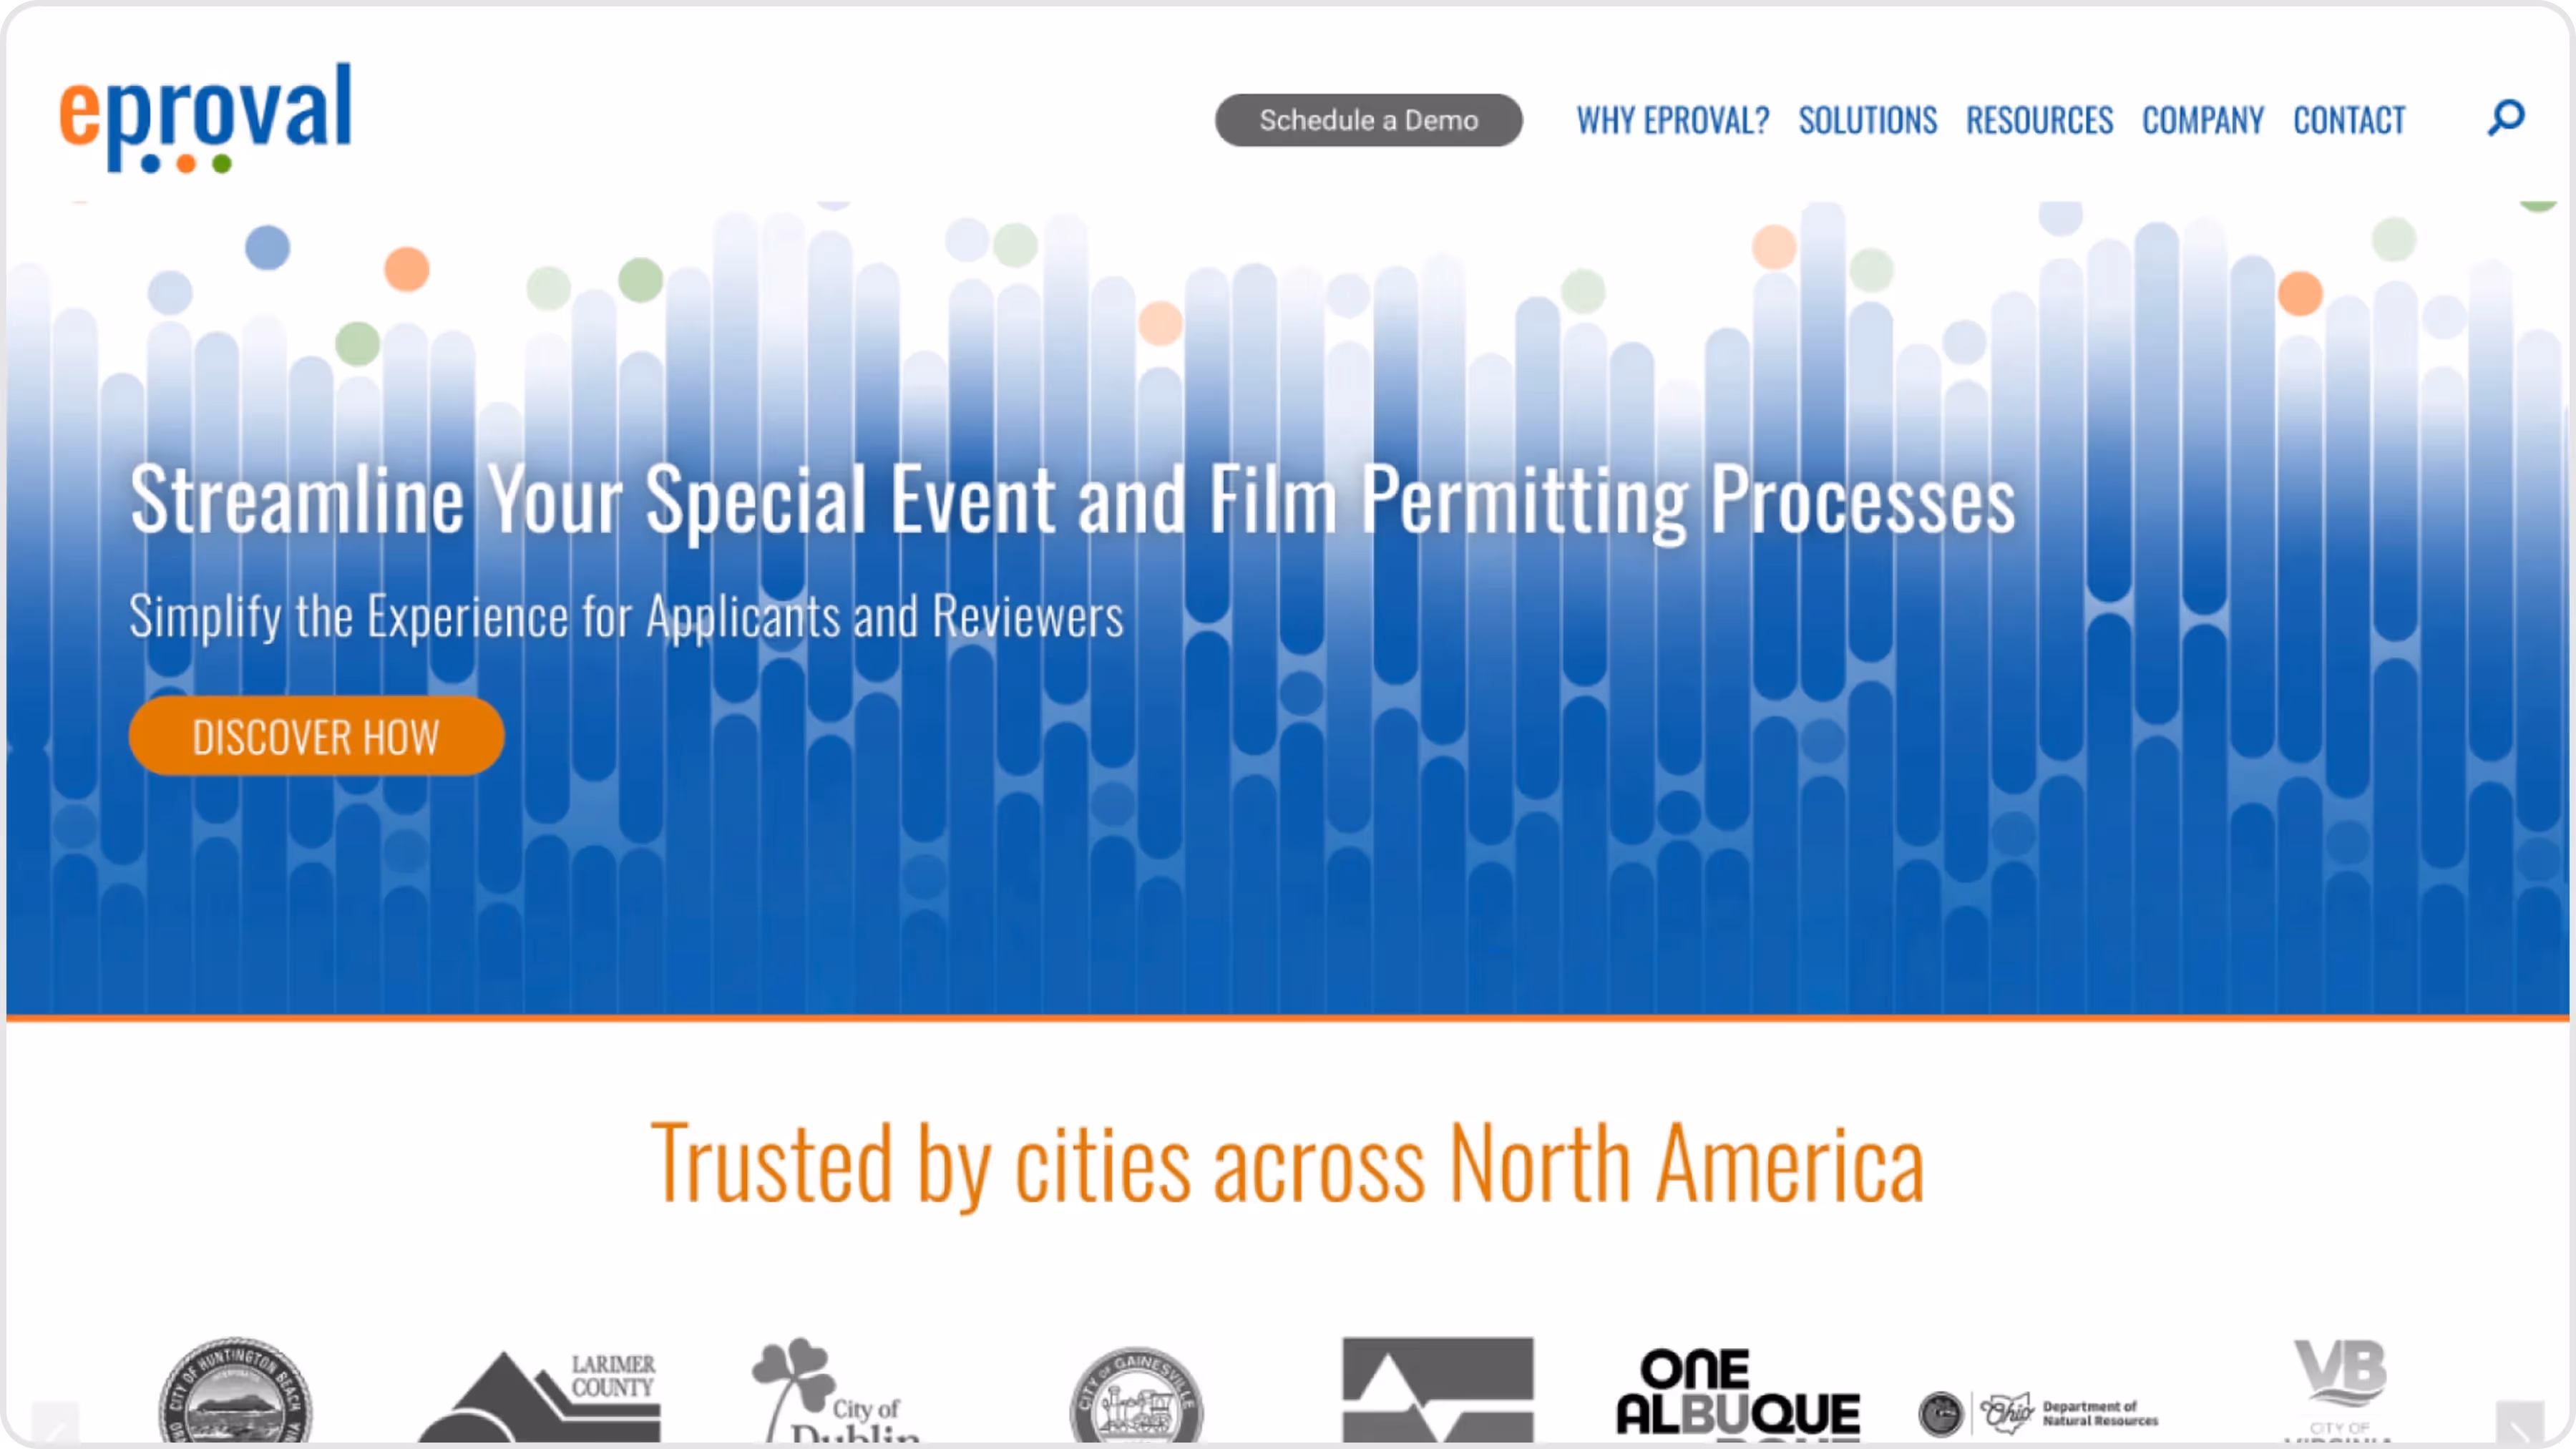The height and width of the screenshot is (1449, 2576).
Task: Click the Huntington Beach city seal logo
Action: click(236, 1392)
